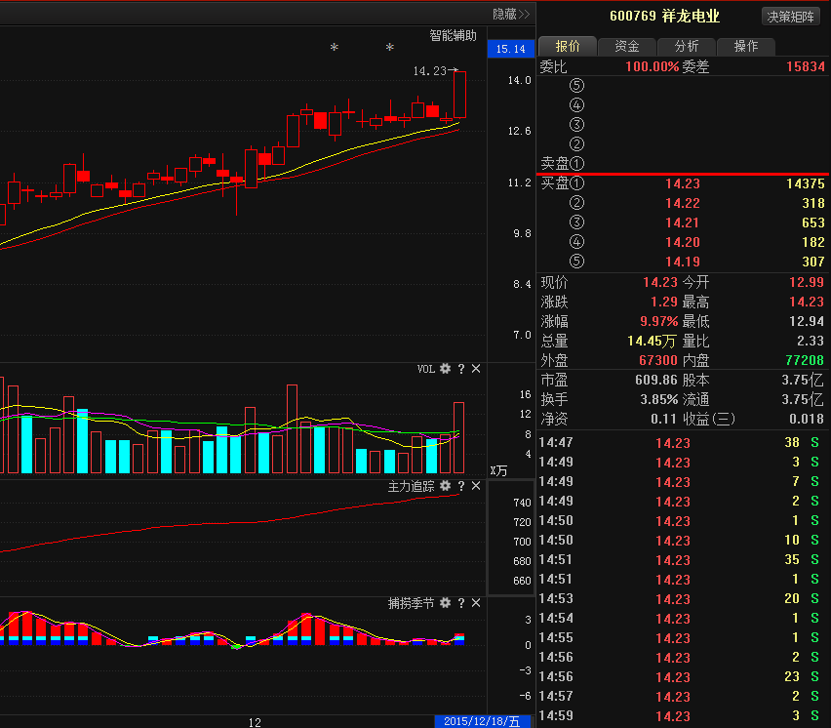The width and height of the screenshot is (831, 728).
Task: Open the 分析 tab
Action: pos(686,46)
